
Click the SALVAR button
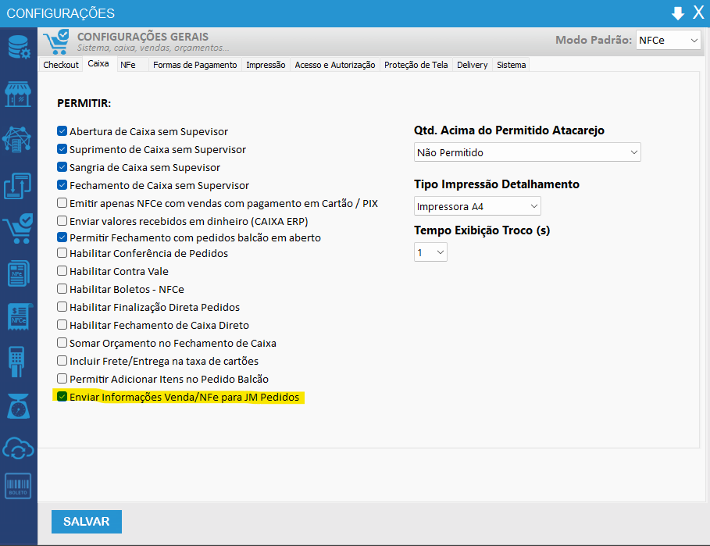click(x=87, y=522)
